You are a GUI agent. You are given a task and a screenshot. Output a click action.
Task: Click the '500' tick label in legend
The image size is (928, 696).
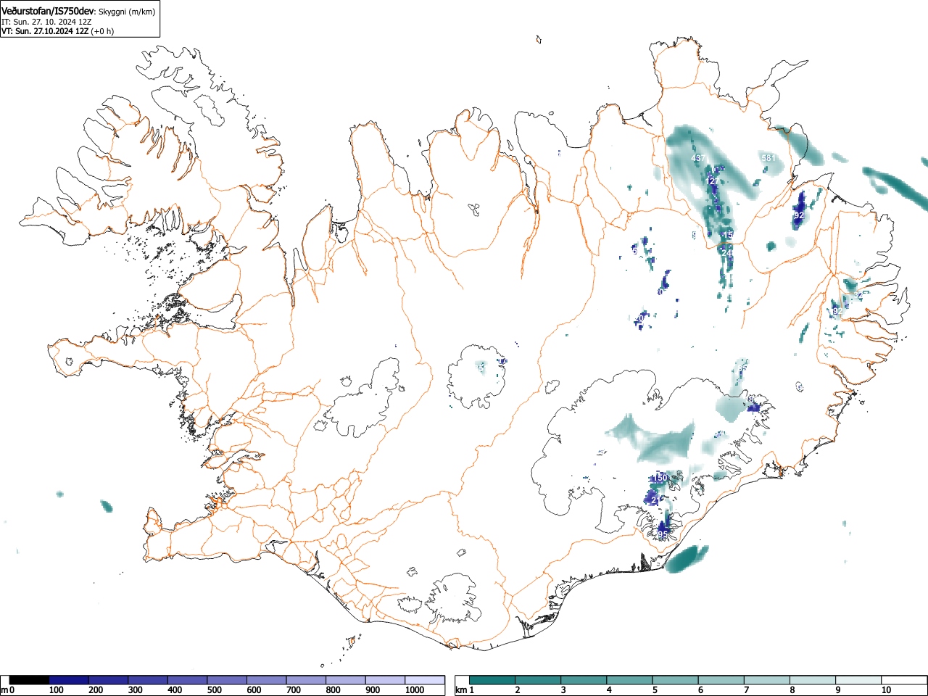click(215, 690)
